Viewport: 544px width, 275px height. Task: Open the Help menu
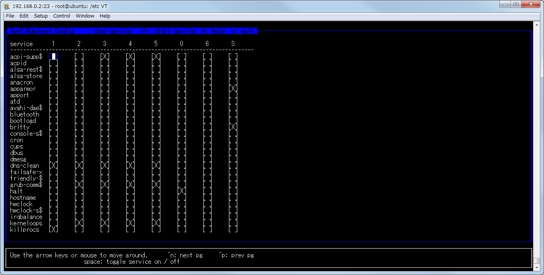[x=105, y=16]
